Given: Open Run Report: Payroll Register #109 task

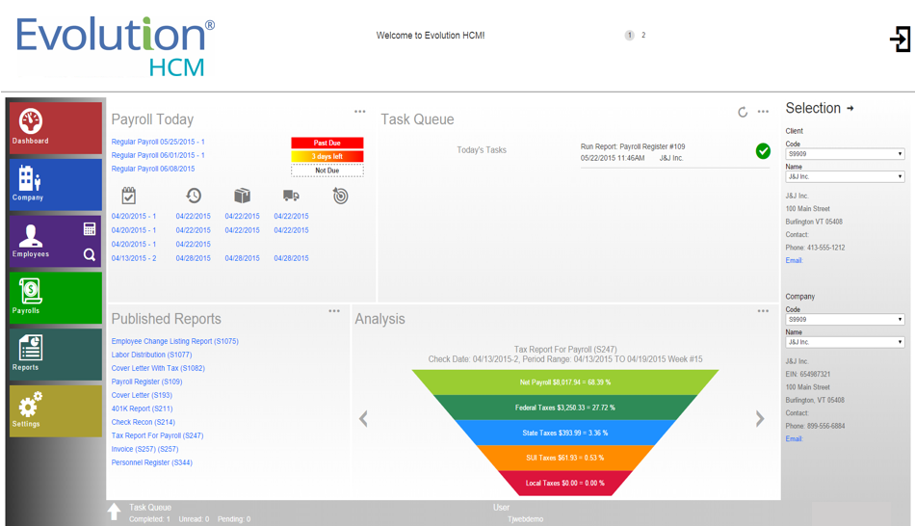Looking at the screenshot, I should (633, 146).
